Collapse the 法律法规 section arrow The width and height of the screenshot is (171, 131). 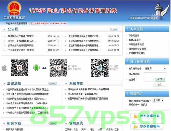click(x=4, y=84)
